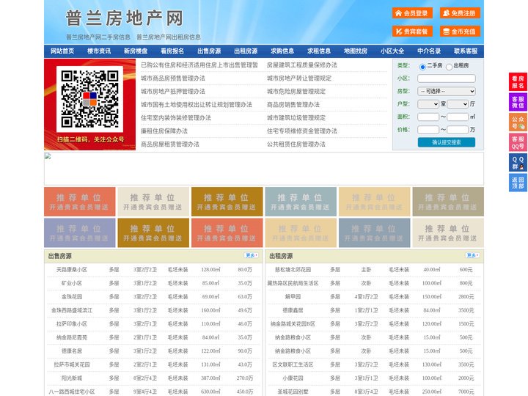Click 更多 in 出售房源 header
This screenshot has height=396, width=528.
(x=252, y=256)
